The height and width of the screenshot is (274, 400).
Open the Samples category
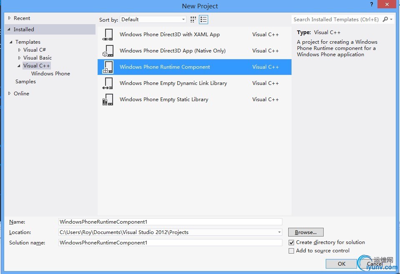coord(25,82)
